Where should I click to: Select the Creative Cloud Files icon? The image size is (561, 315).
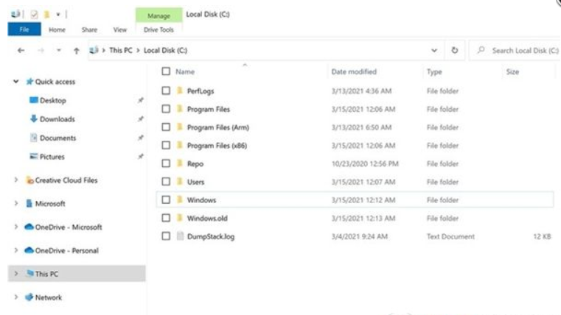coord(30,180)
